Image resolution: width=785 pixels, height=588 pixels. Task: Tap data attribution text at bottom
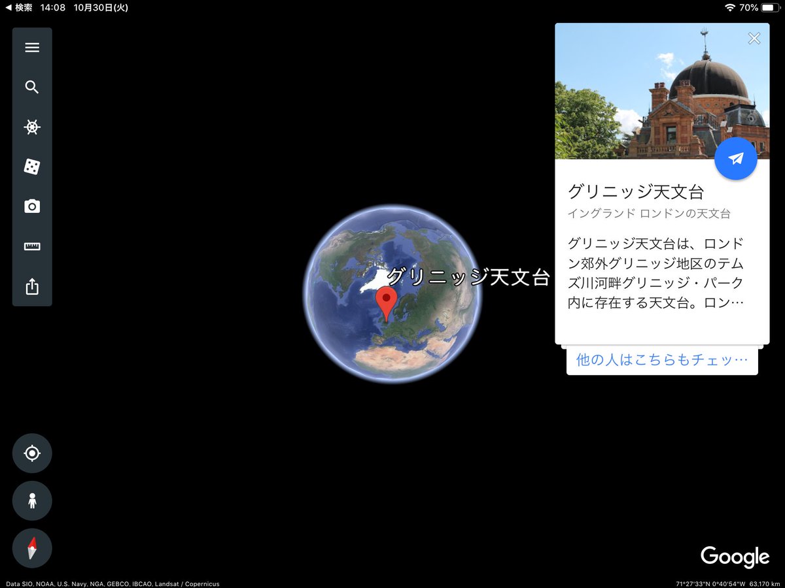[113, 584]
